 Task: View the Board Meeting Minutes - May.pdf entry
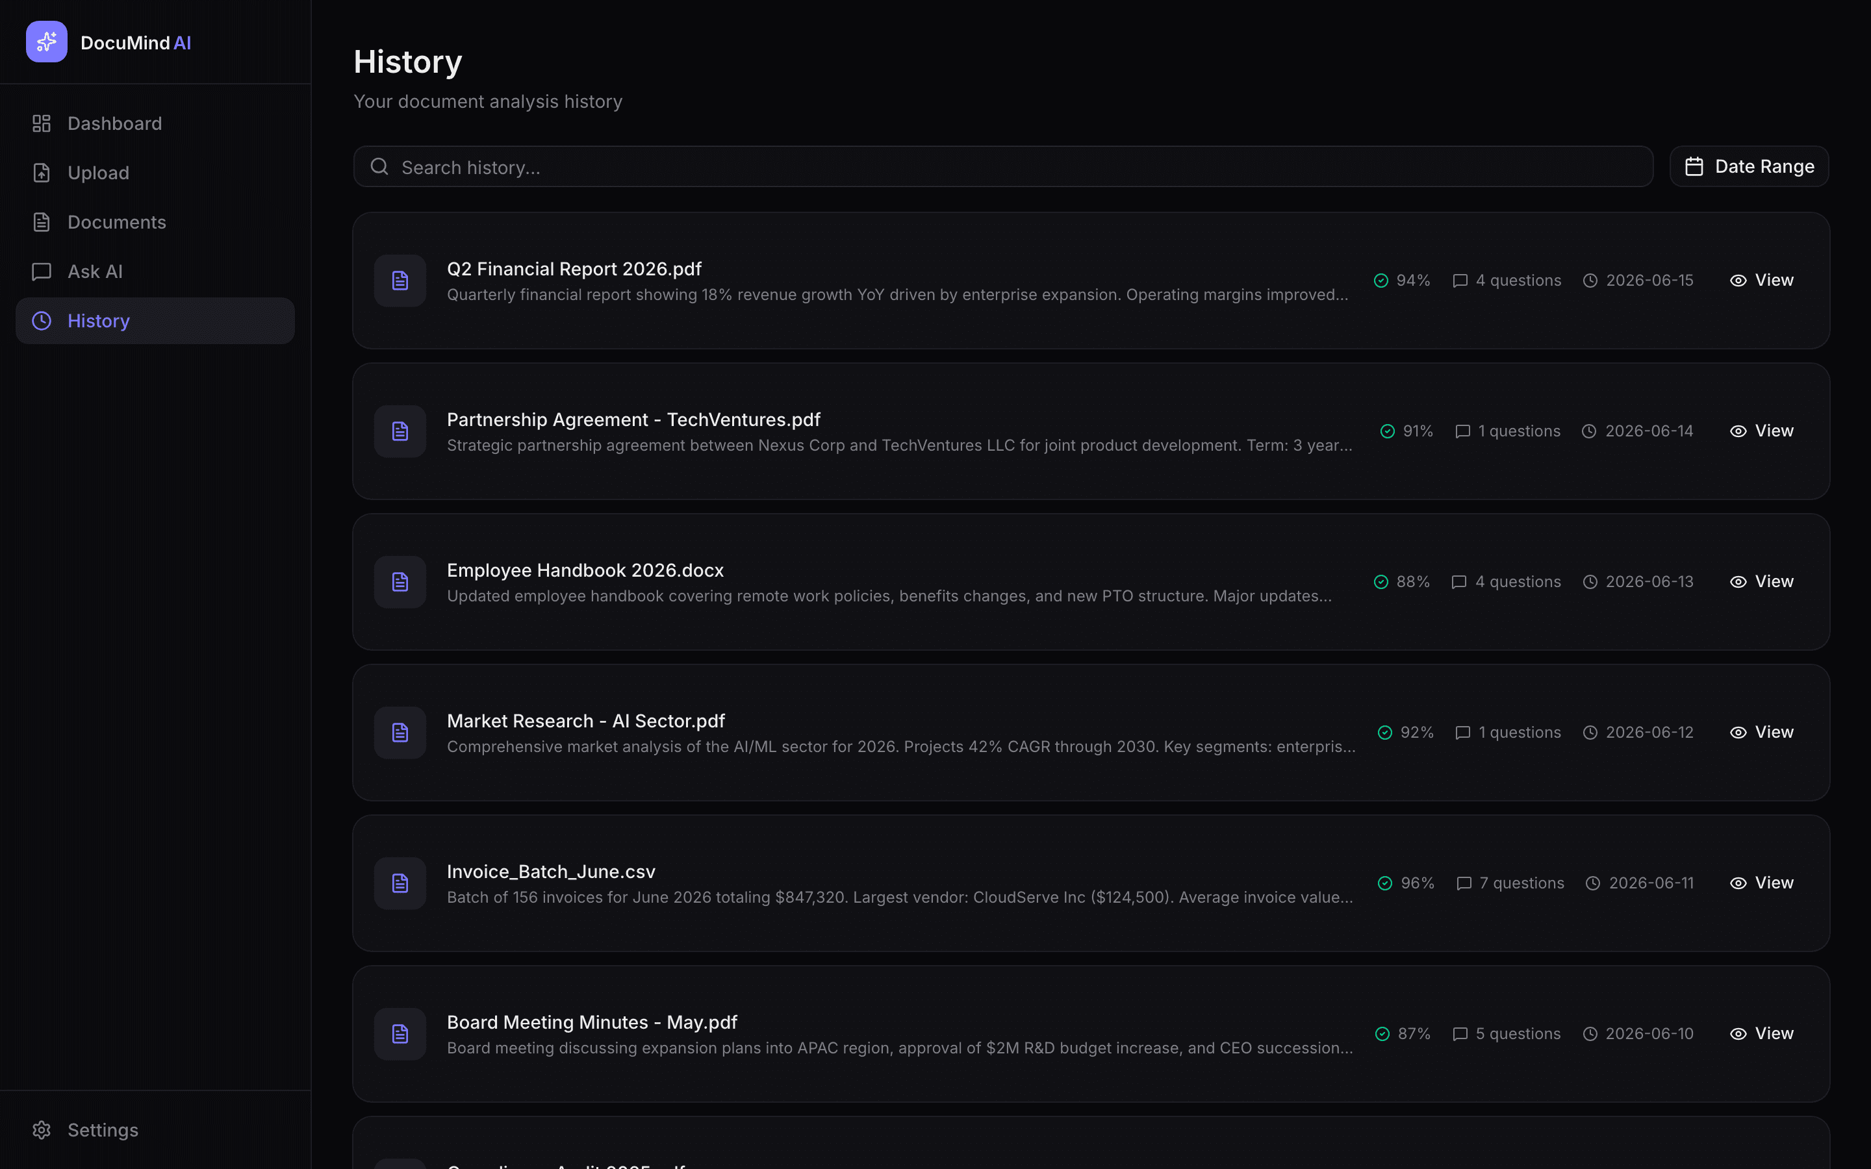click(x=1761, y=1035)
